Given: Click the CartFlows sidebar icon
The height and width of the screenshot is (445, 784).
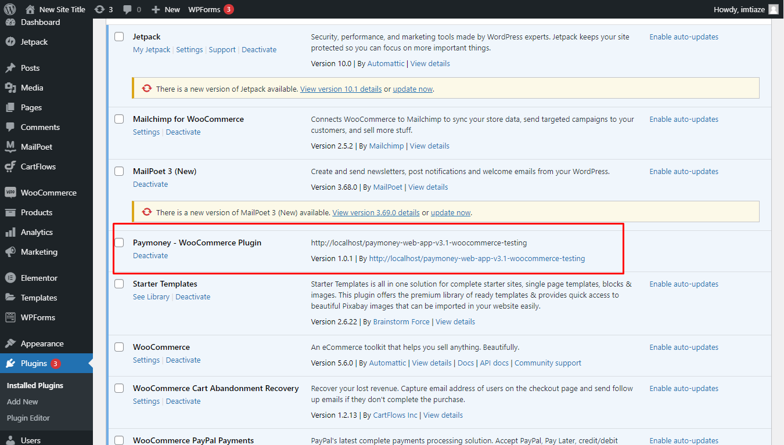Looking at the screenshot, I should pyautogui.click(x=10, y=167).
